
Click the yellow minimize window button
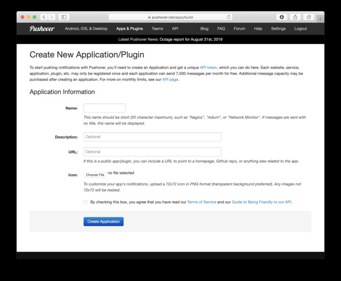coord(28,17)
